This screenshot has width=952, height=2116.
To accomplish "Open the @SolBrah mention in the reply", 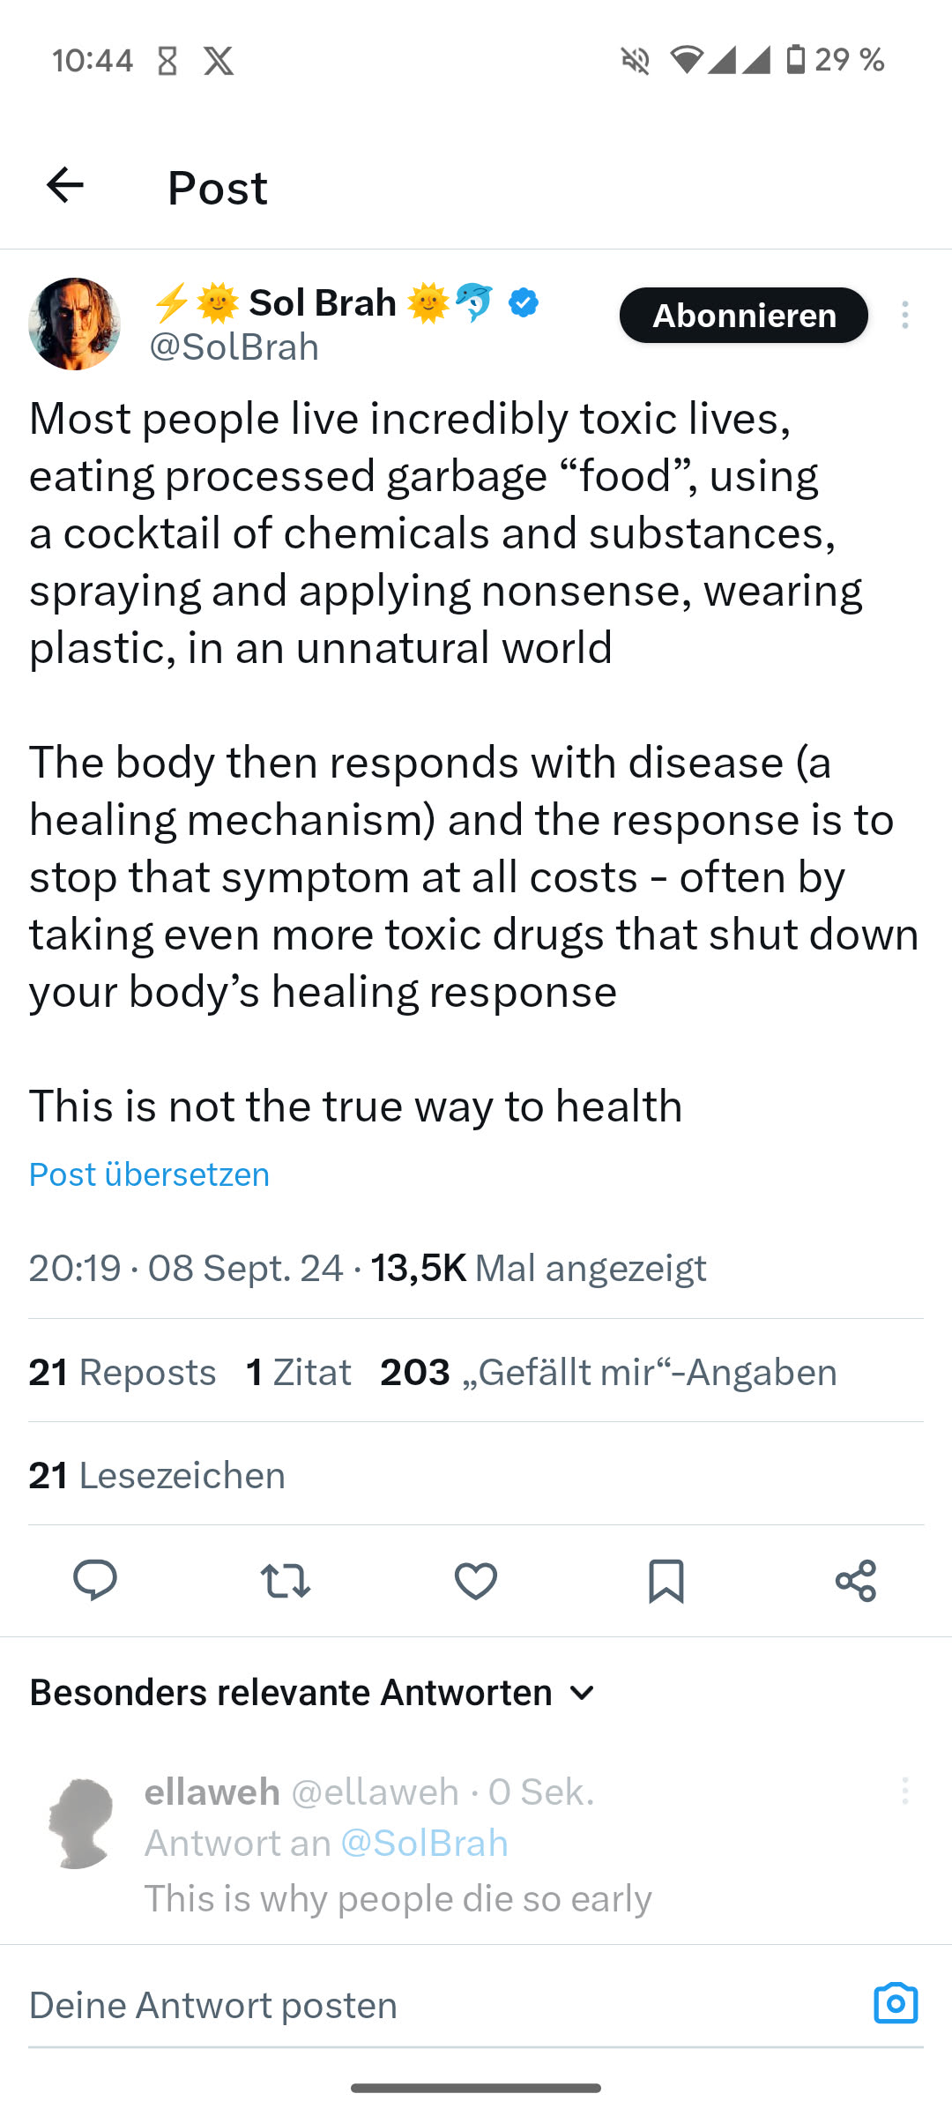I will 424,1843.
